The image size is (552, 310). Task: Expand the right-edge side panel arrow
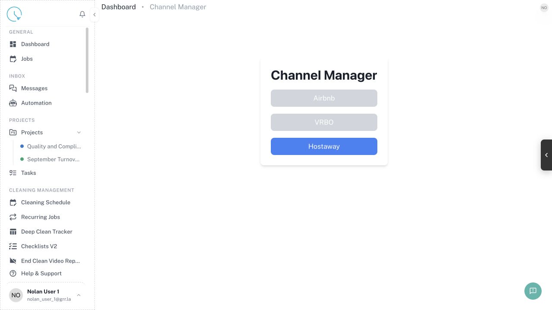tap(546, 155)
